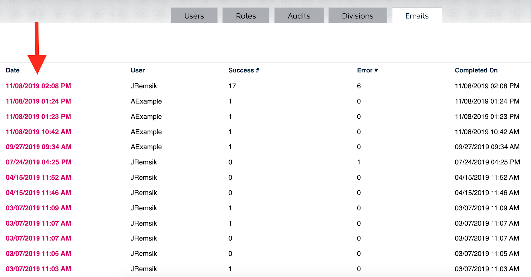This screenshot has width=531, height=277.
Task: Click Completed On 03/07/2019 11:09 AM
Action: [487, 208]
